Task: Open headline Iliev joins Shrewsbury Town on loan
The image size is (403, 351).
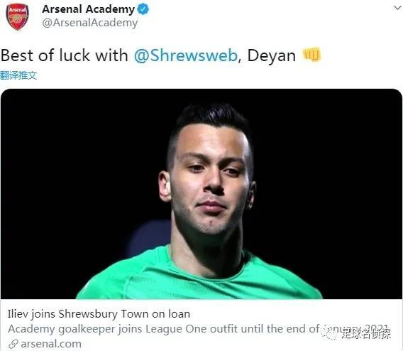Action: coord(99,314)
